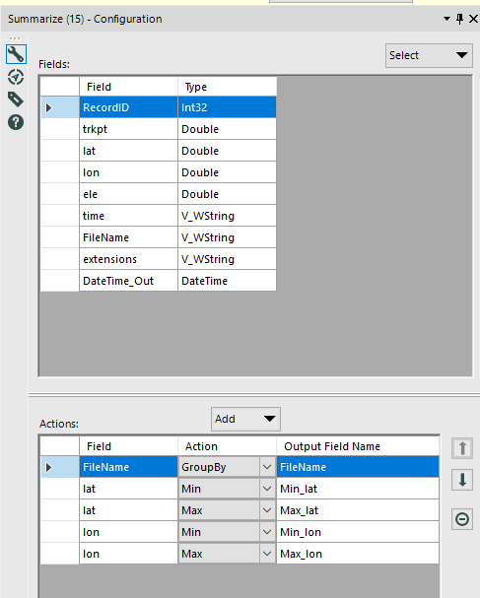Select the ele field row
This screenshot has width=480, height=598.
159,194
